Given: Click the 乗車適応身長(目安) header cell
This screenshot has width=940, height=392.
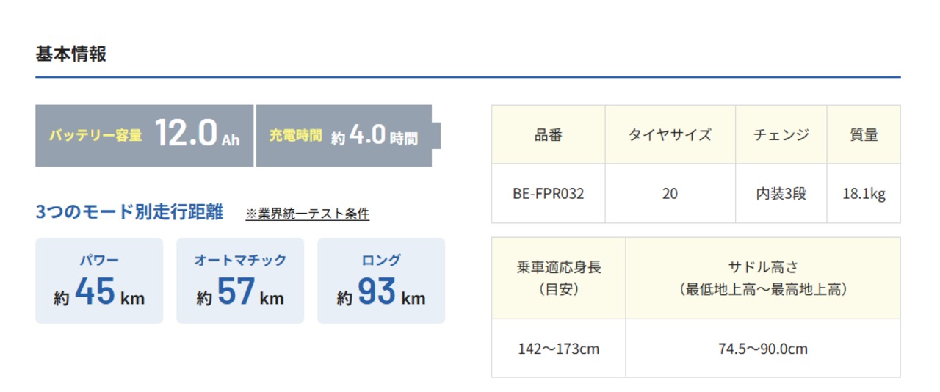Looking at the screenshot, I should coord(559,278).
